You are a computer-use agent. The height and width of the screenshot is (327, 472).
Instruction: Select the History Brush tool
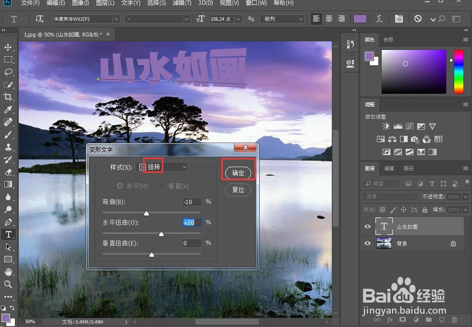point(8,159)
